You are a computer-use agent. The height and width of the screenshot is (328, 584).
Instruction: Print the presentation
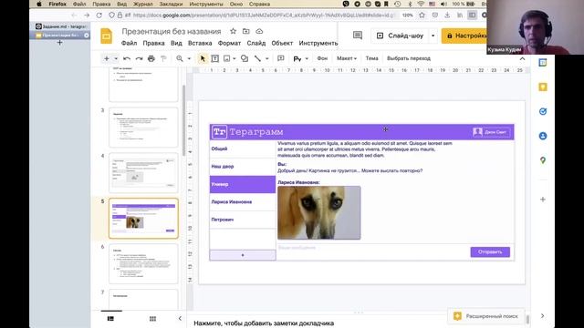click(x=151, y=58)
